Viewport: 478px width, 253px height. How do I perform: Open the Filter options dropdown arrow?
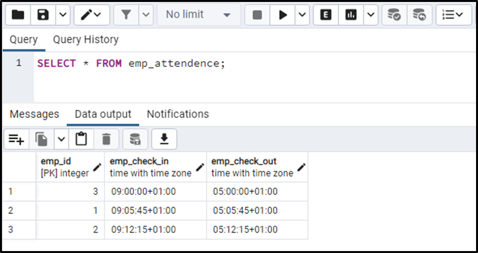[146, 15]
